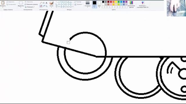
Task: Select the Text tool
Action: 46,3
